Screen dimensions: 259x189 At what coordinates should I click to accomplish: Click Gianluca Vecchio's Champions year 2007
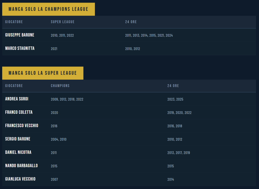point(54,180)
